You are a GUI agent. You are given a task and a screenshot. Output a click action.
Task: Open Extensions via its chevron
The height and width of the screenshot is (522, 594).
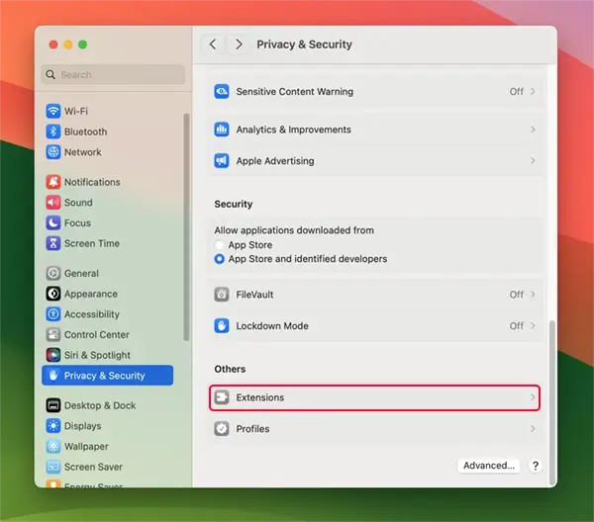point(533,397)
